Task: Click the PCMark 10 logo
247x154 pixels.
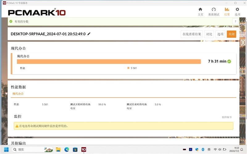Action: tap(37, 12)
